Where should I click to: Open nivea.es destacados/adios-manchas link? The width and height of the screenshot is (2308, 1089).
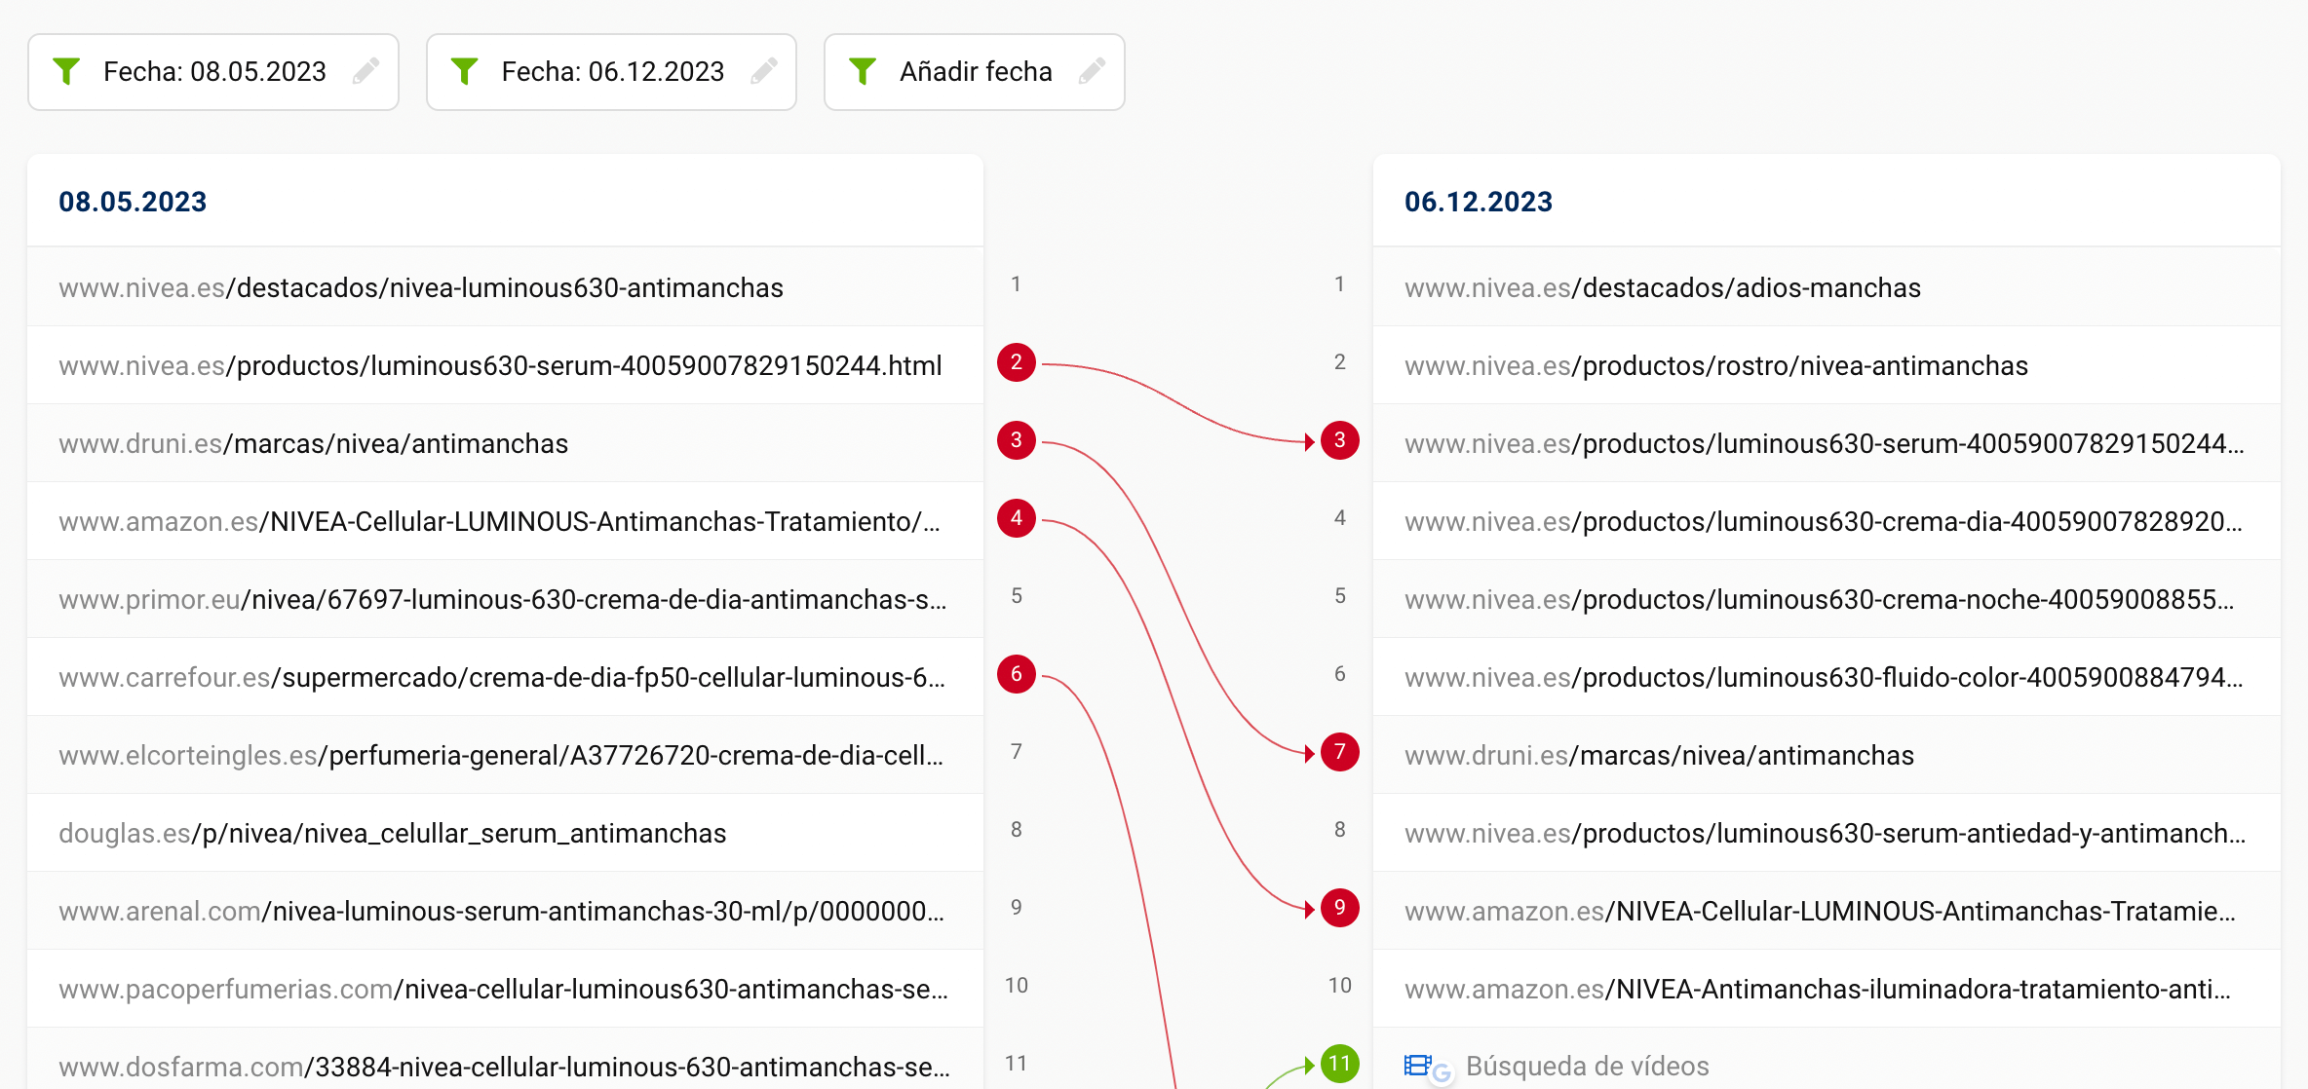pyautogui.click(x=1663, y=288)
